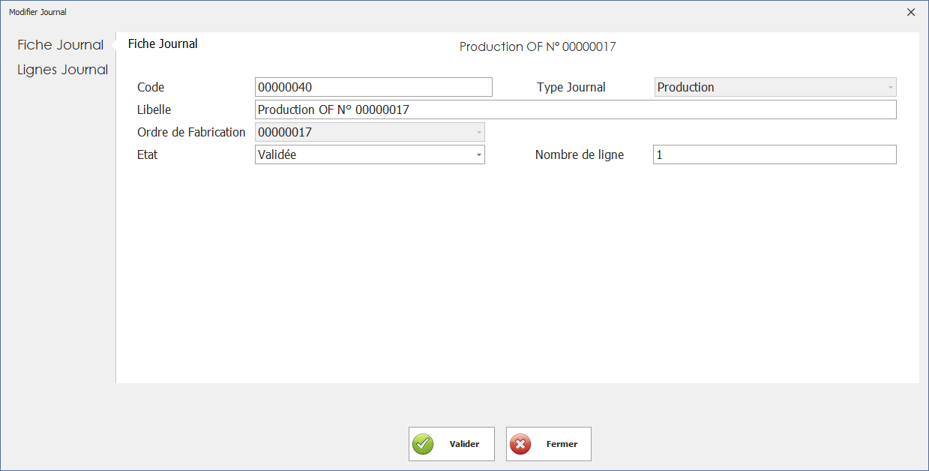Click the red cross icon on Fermer

pos(520,444)
